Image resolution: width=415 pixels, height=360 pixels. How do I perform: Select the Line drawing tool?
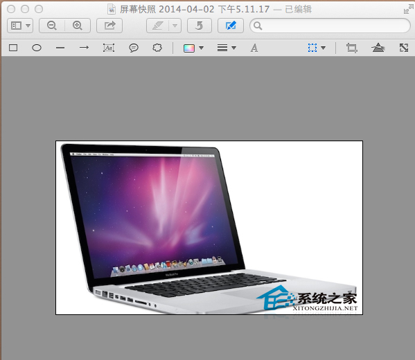coord(60,48)
